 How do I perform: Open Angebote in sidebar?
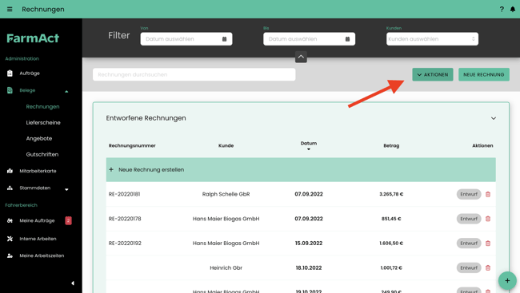coord(39,138)
